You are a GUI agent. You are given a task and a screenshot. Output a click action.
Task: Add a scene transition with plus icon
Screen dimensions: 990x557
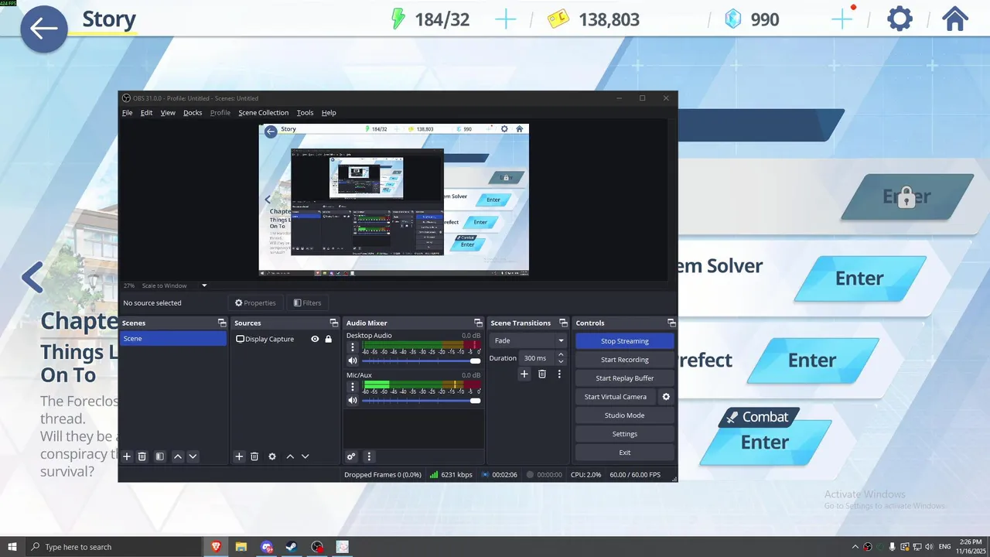click(524, 374)
